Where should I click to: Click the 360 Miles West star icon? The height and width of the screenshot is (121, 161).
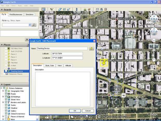tap(9, 48)
